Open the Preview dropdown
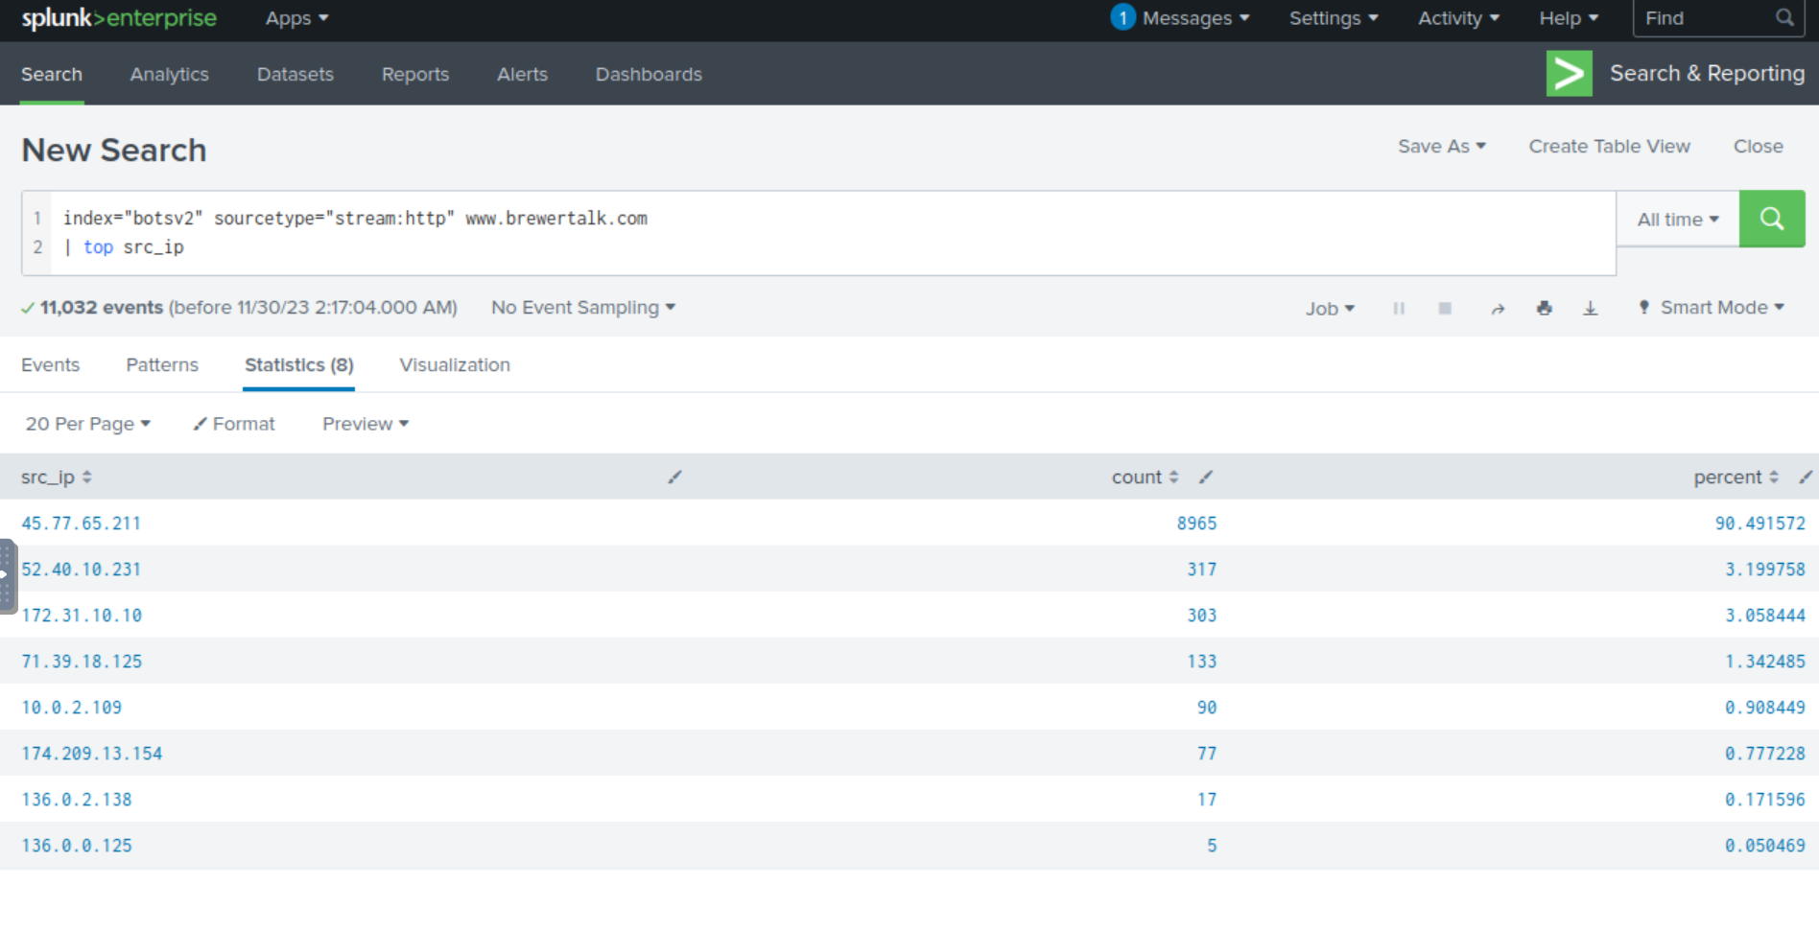Screen dimensions: 1819x932 (x=366, y=424)
